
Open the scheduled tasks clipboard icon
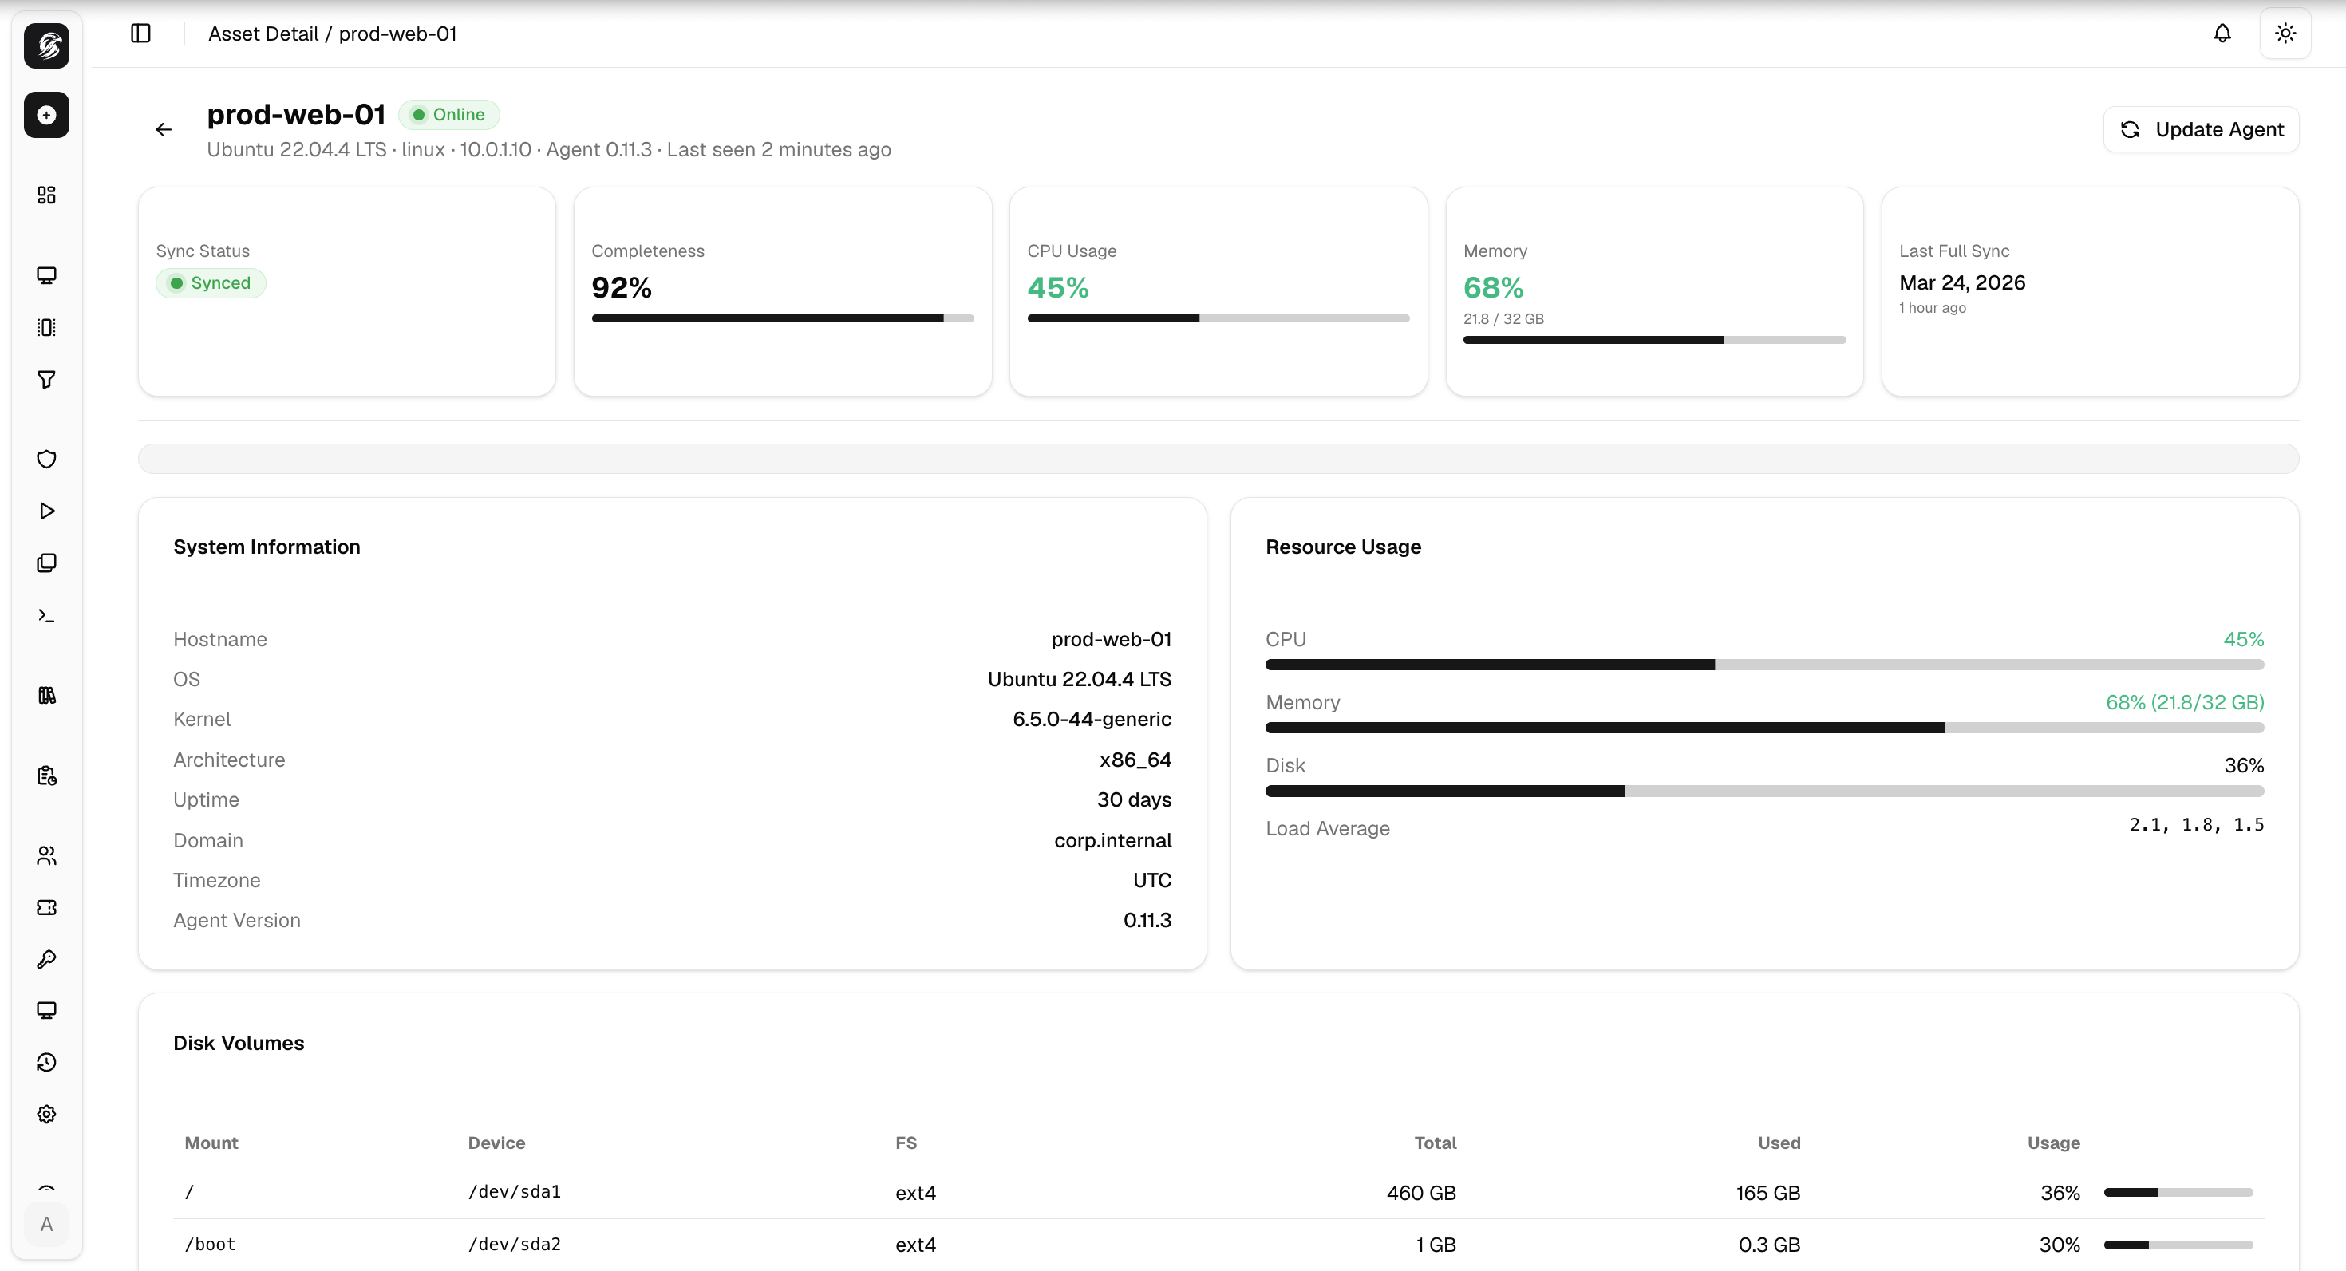click(45, 775)
